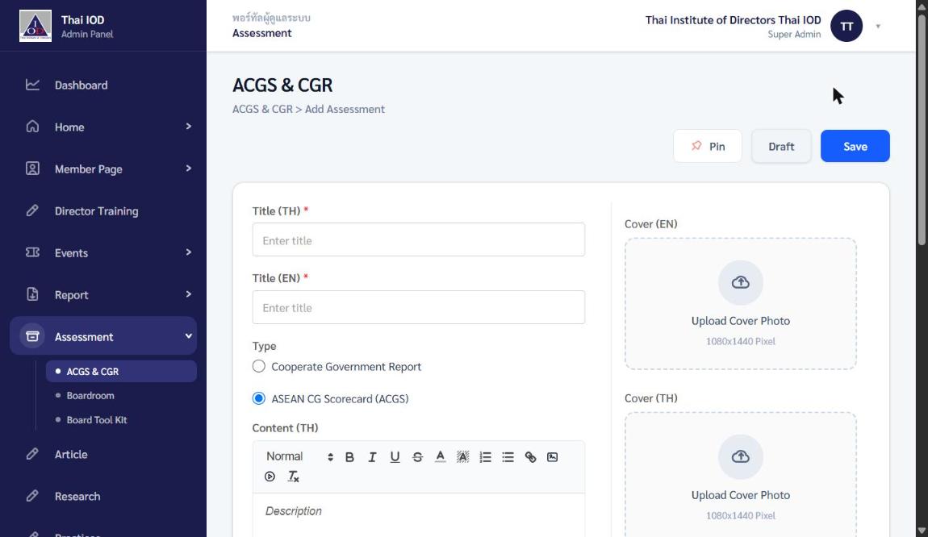Open the Normal heading style dropdown
928x537 pixels.
(299, 456)
